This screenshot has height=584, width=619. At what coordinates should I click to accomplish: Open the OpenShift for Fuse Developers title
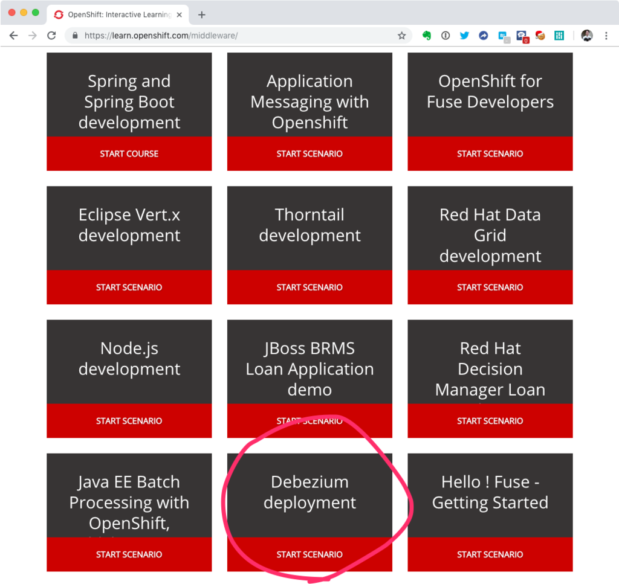(x=490, y=91)
